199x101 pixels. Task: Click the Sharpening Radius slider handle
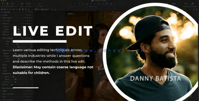[15, 79]
